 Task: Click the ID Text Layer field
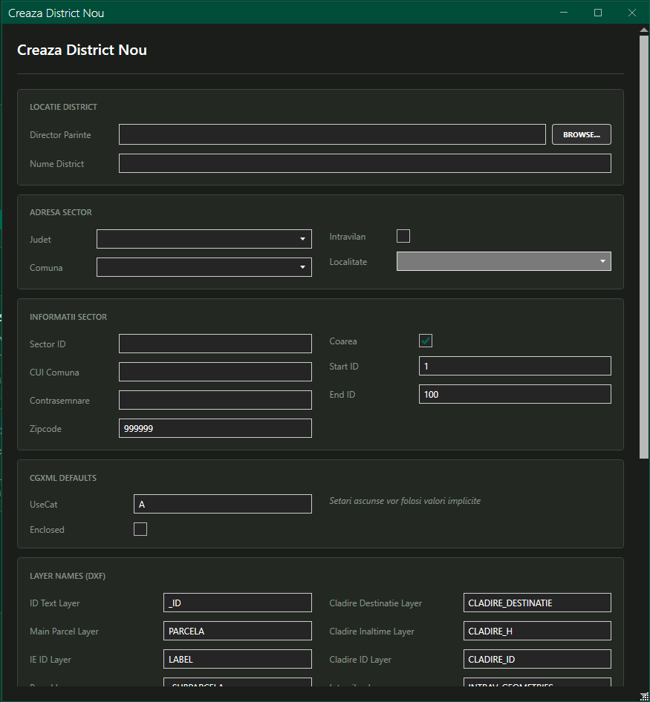coord(237,603)
